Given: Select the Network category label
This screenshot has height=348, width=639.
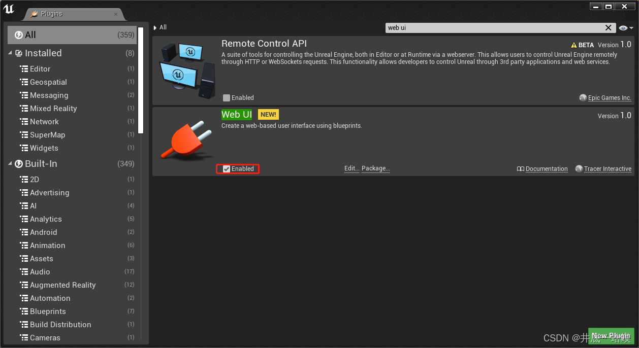Looking at the screenshot, I should click(44, 122).
